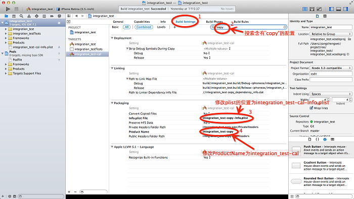Select the Combined view option
Viewport: 354px width, 199px height.
144,27
